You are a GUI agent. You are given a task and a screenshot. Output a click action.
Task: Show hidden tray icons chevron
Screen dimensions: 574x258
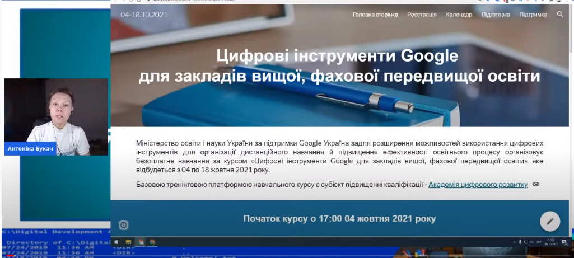pos(514,242)
